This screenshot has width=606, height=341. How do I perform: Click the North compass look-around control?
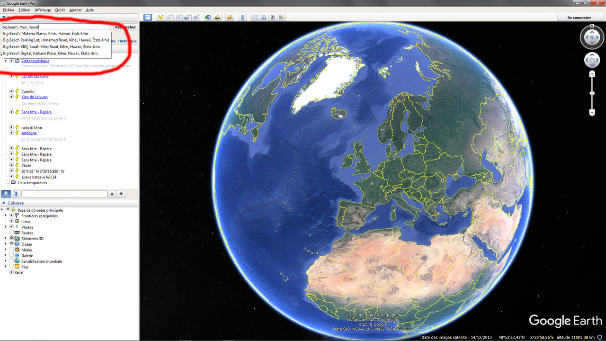point(592,36)
